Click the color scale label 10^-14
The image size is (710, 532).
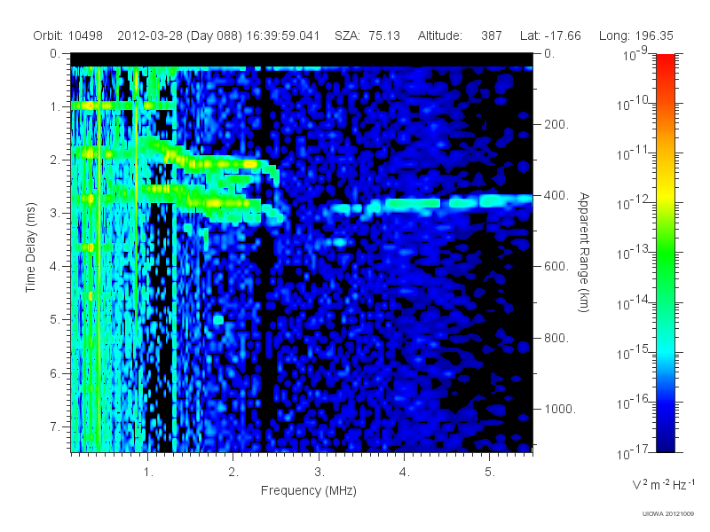click(635, 303)
